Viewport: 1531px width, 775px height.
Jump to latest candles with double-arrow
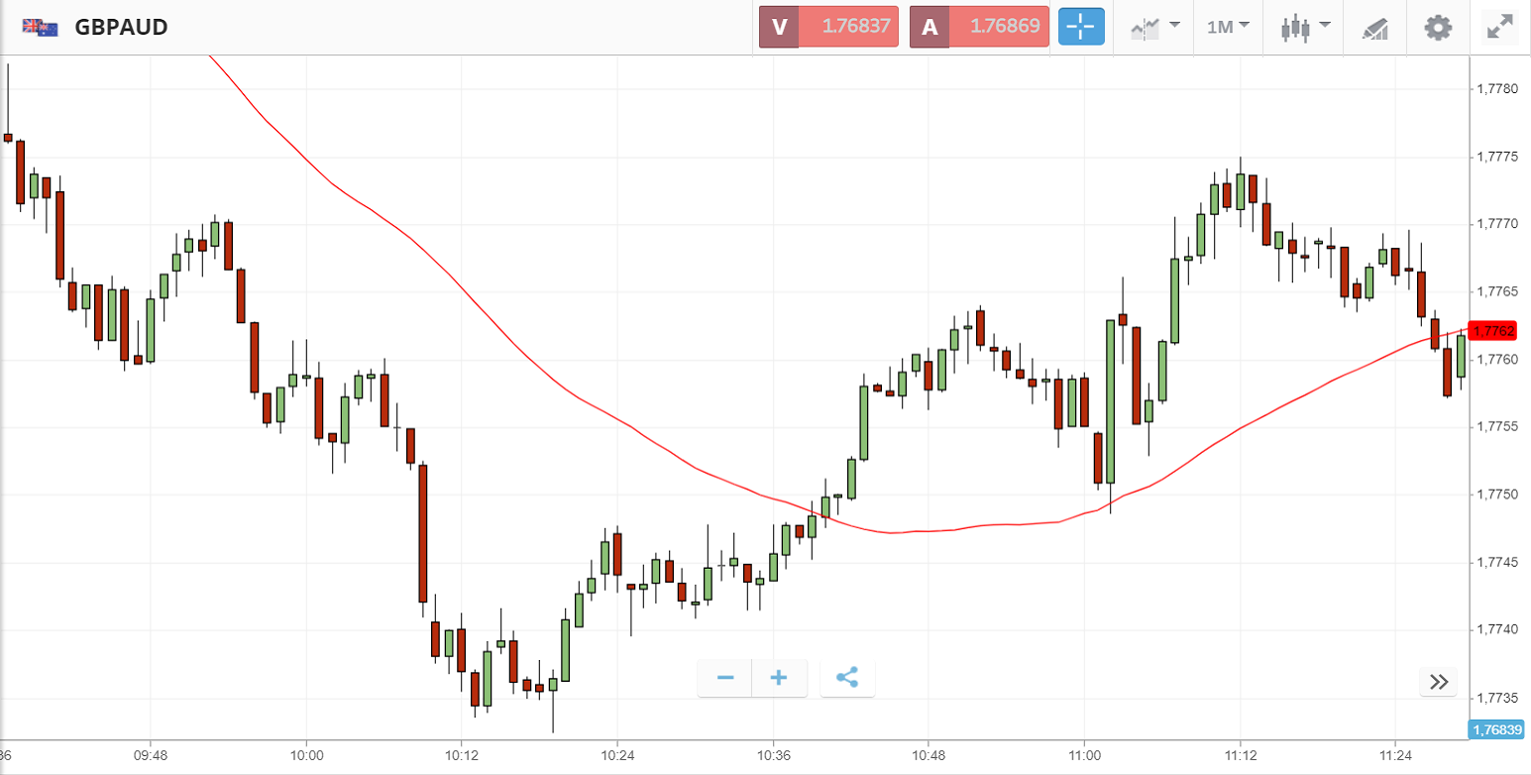click(1439, 681)
